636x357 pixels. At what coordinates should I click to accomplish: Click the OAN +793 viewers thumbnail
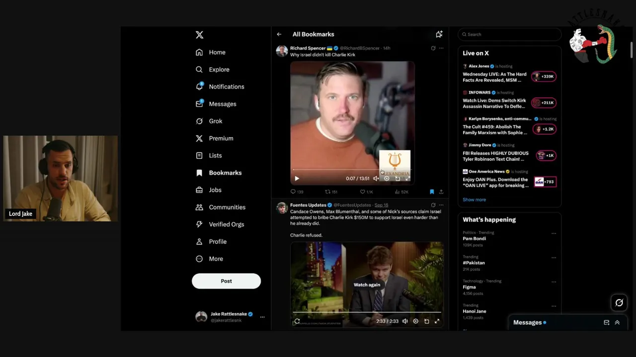click(545, 182)
